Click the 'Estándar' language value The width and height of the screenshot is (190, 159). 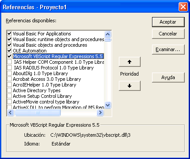pos(61,144)
